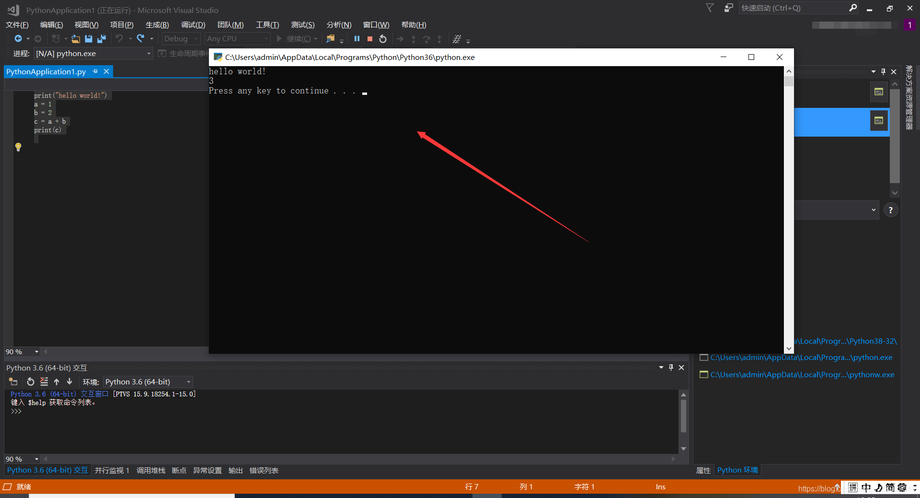Click new interactive window icon

click(13, 382)
